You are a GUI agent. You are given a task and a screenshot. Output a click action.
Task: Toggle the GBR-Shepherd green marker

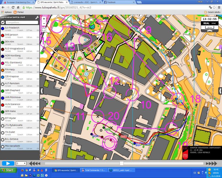coord(3,91)
